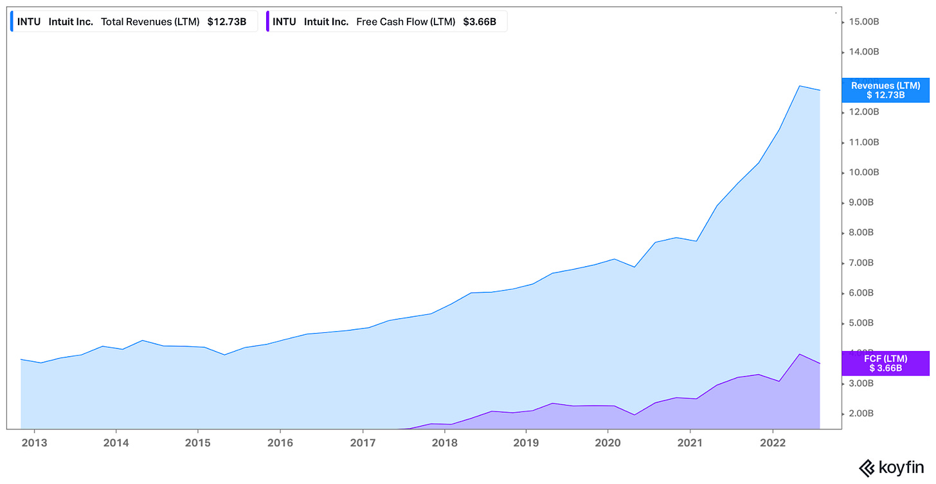Click the 2014 label on the x-axis
Image resolution: width=936 pixels, height=484 pixels.
(115, 443)
